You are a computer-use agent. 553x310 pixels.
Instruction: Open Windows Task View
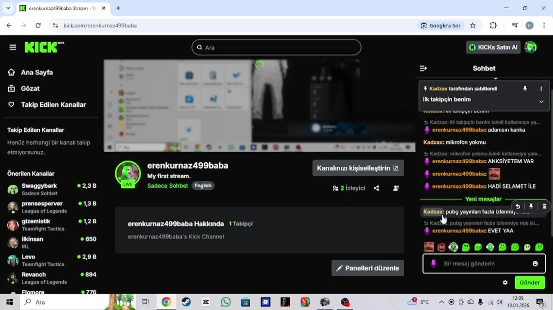(146, 302)
